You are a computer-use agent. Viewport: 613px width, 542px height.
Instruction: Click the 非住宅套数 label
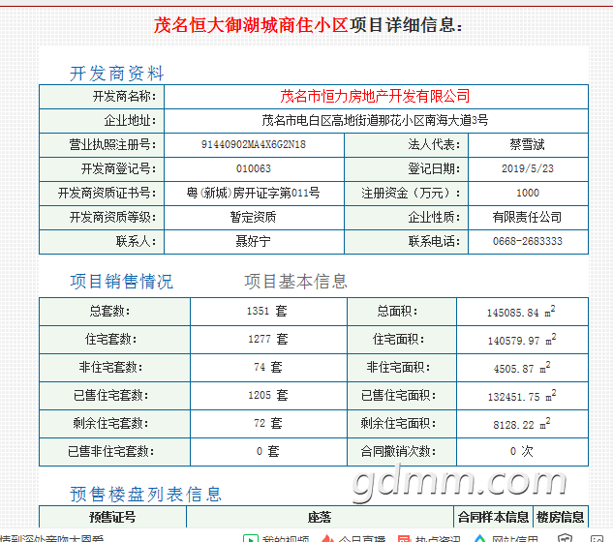point(111,368)
